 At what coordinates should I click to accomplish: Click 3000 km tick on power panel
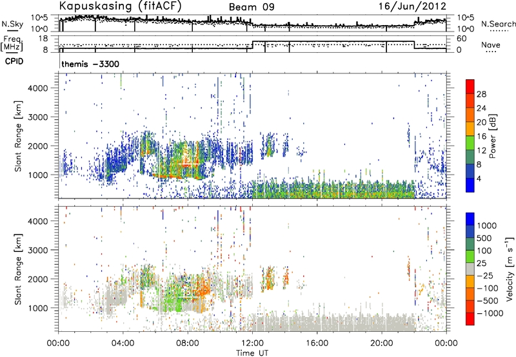click(x=38, y=117)
